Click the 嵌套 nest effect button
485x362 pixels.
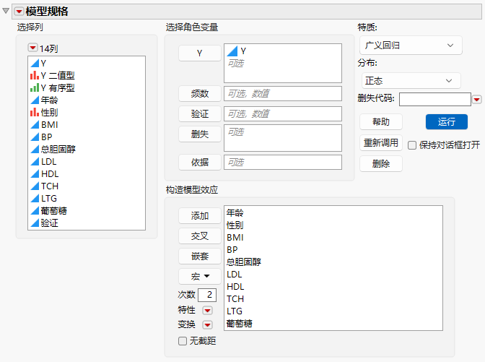click(200, 256)
